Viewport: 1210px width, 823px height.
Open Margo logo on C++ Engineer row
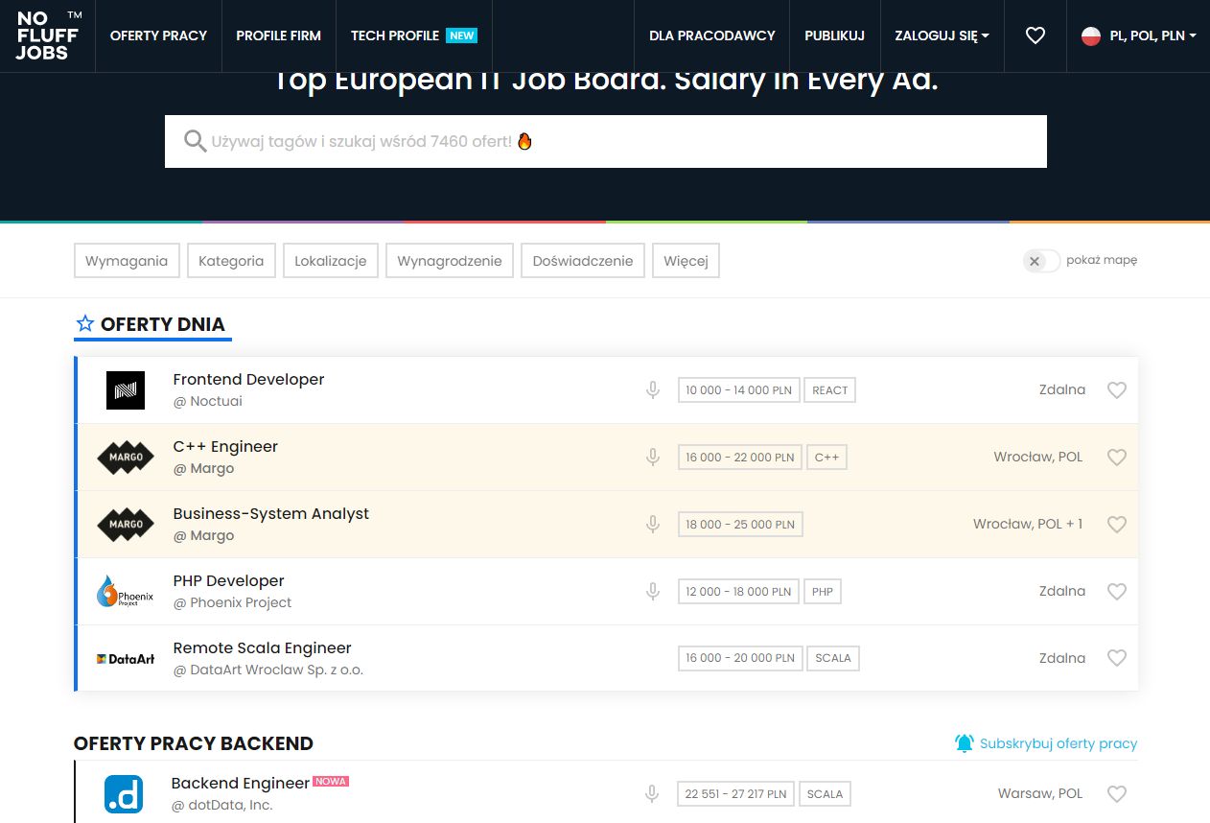[126, 458]
